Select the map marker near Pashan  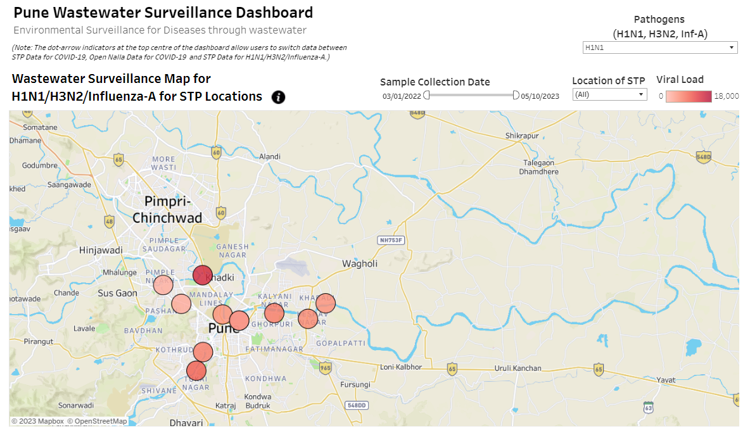pyautogui.click(x=181, y=304)
